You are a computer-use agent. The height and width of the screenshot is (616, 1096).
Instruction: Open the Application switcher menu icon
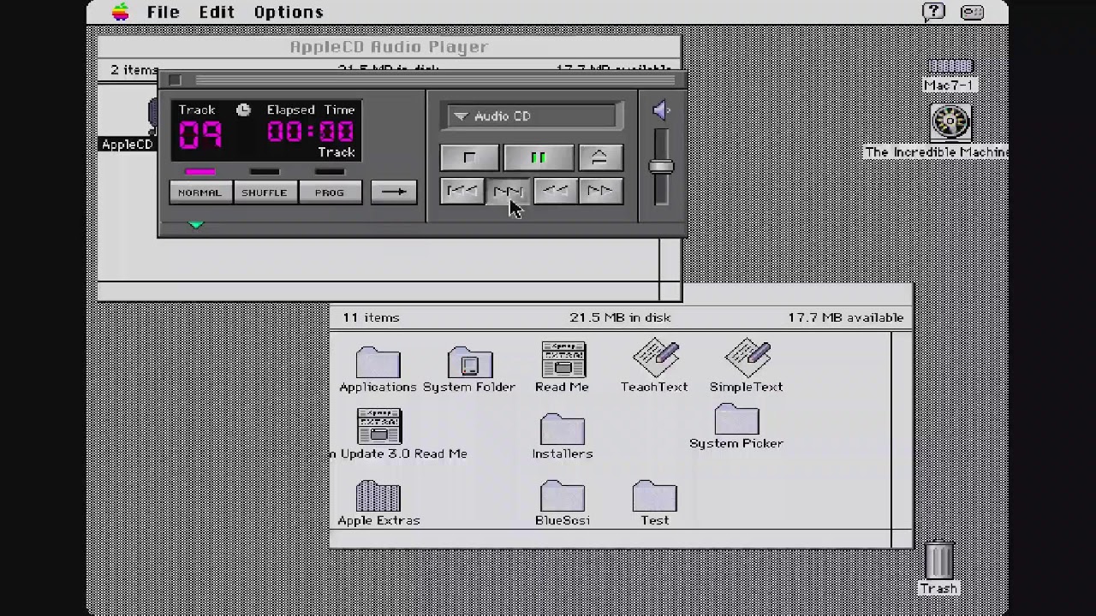972,12
